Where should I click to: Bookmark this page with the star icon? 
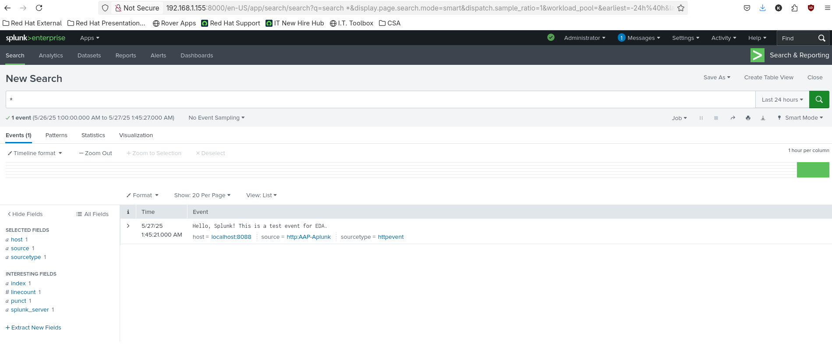(681, 8)
